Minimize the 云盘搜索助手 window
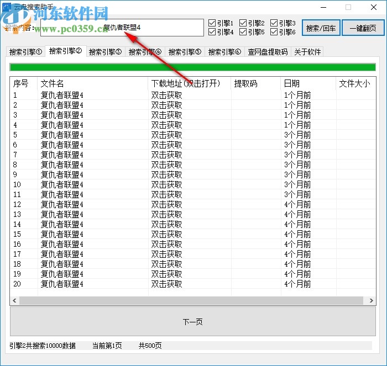The height and width of the screenshot is (366, 387). [323, 7]
